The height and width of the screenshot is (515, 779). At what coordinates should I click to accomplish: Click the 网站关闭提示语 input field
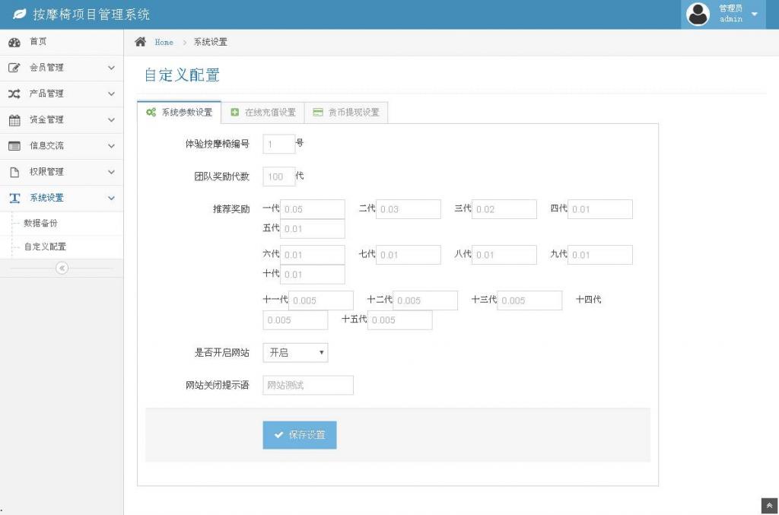click(x=307, y=385)
